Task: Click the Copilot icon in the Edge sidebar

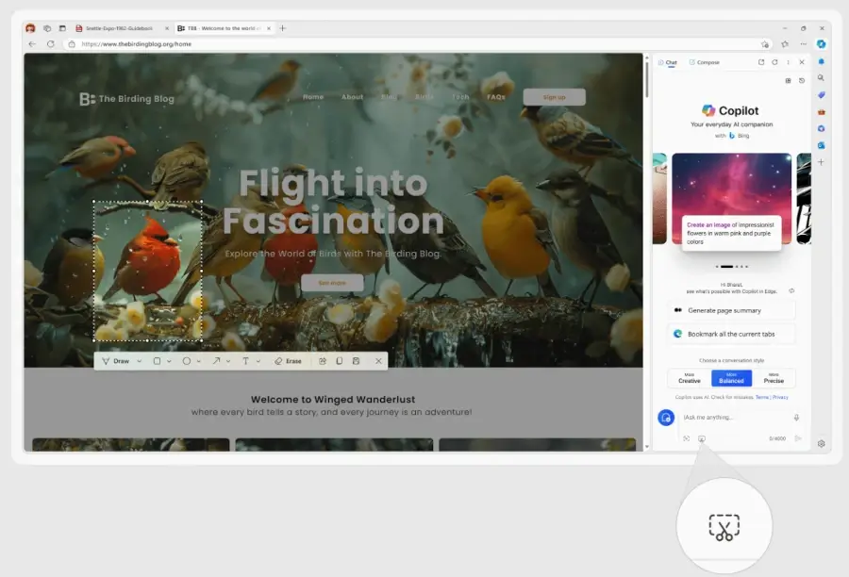Action: 822,44
